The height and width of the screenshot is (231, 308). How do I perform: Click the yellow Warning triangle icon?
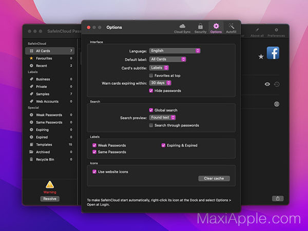click(x=50, y=185)
